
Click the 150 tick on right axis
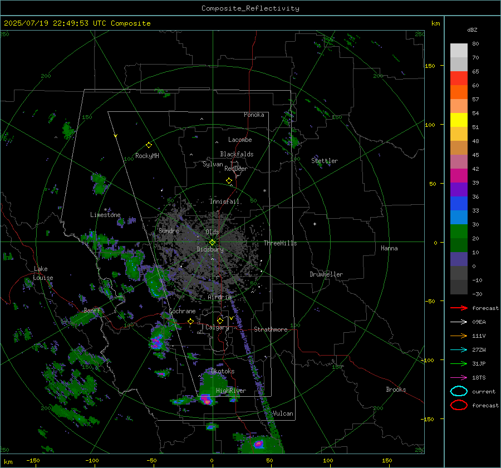click(430, 66)
